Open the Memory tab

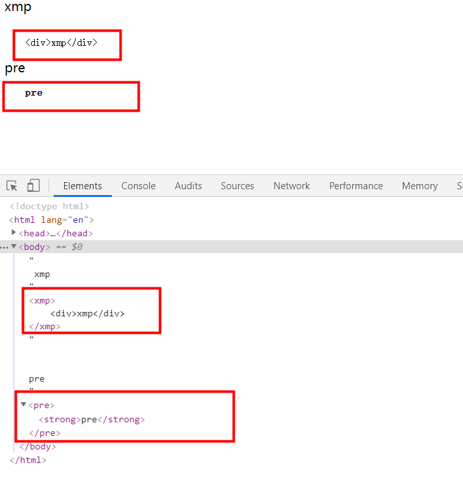[420, 186]
